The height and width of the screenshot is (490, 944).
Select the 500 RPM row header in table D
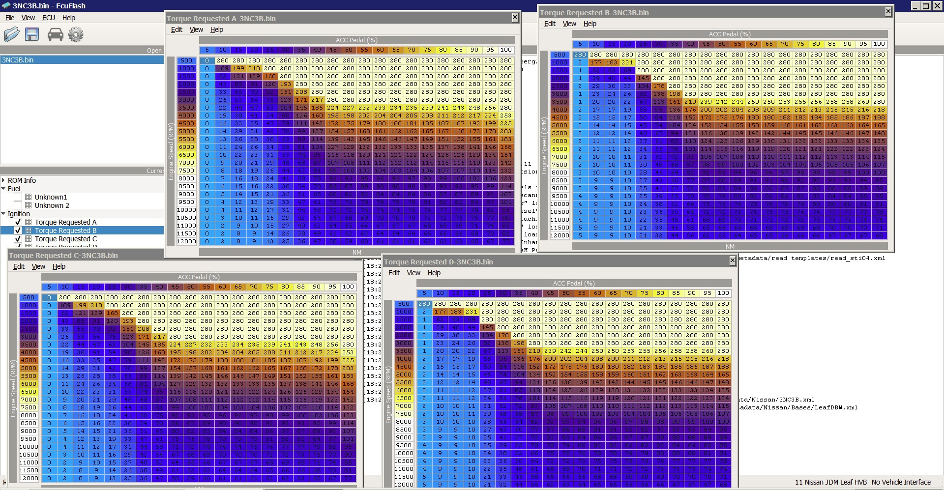click(x=404, y=304)
